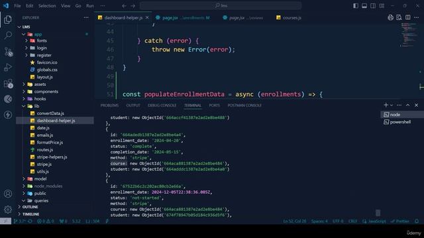This screenshot has width=424, height=238.
Task: Open stripe-helpers.js in the explorer
Action: point(52,157)
